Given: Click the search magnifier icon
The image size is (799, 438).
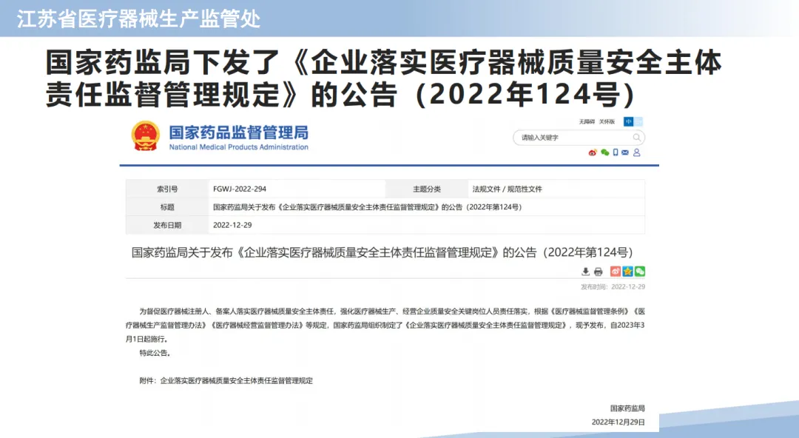Looking at the screenshot, I should point(636,138).
